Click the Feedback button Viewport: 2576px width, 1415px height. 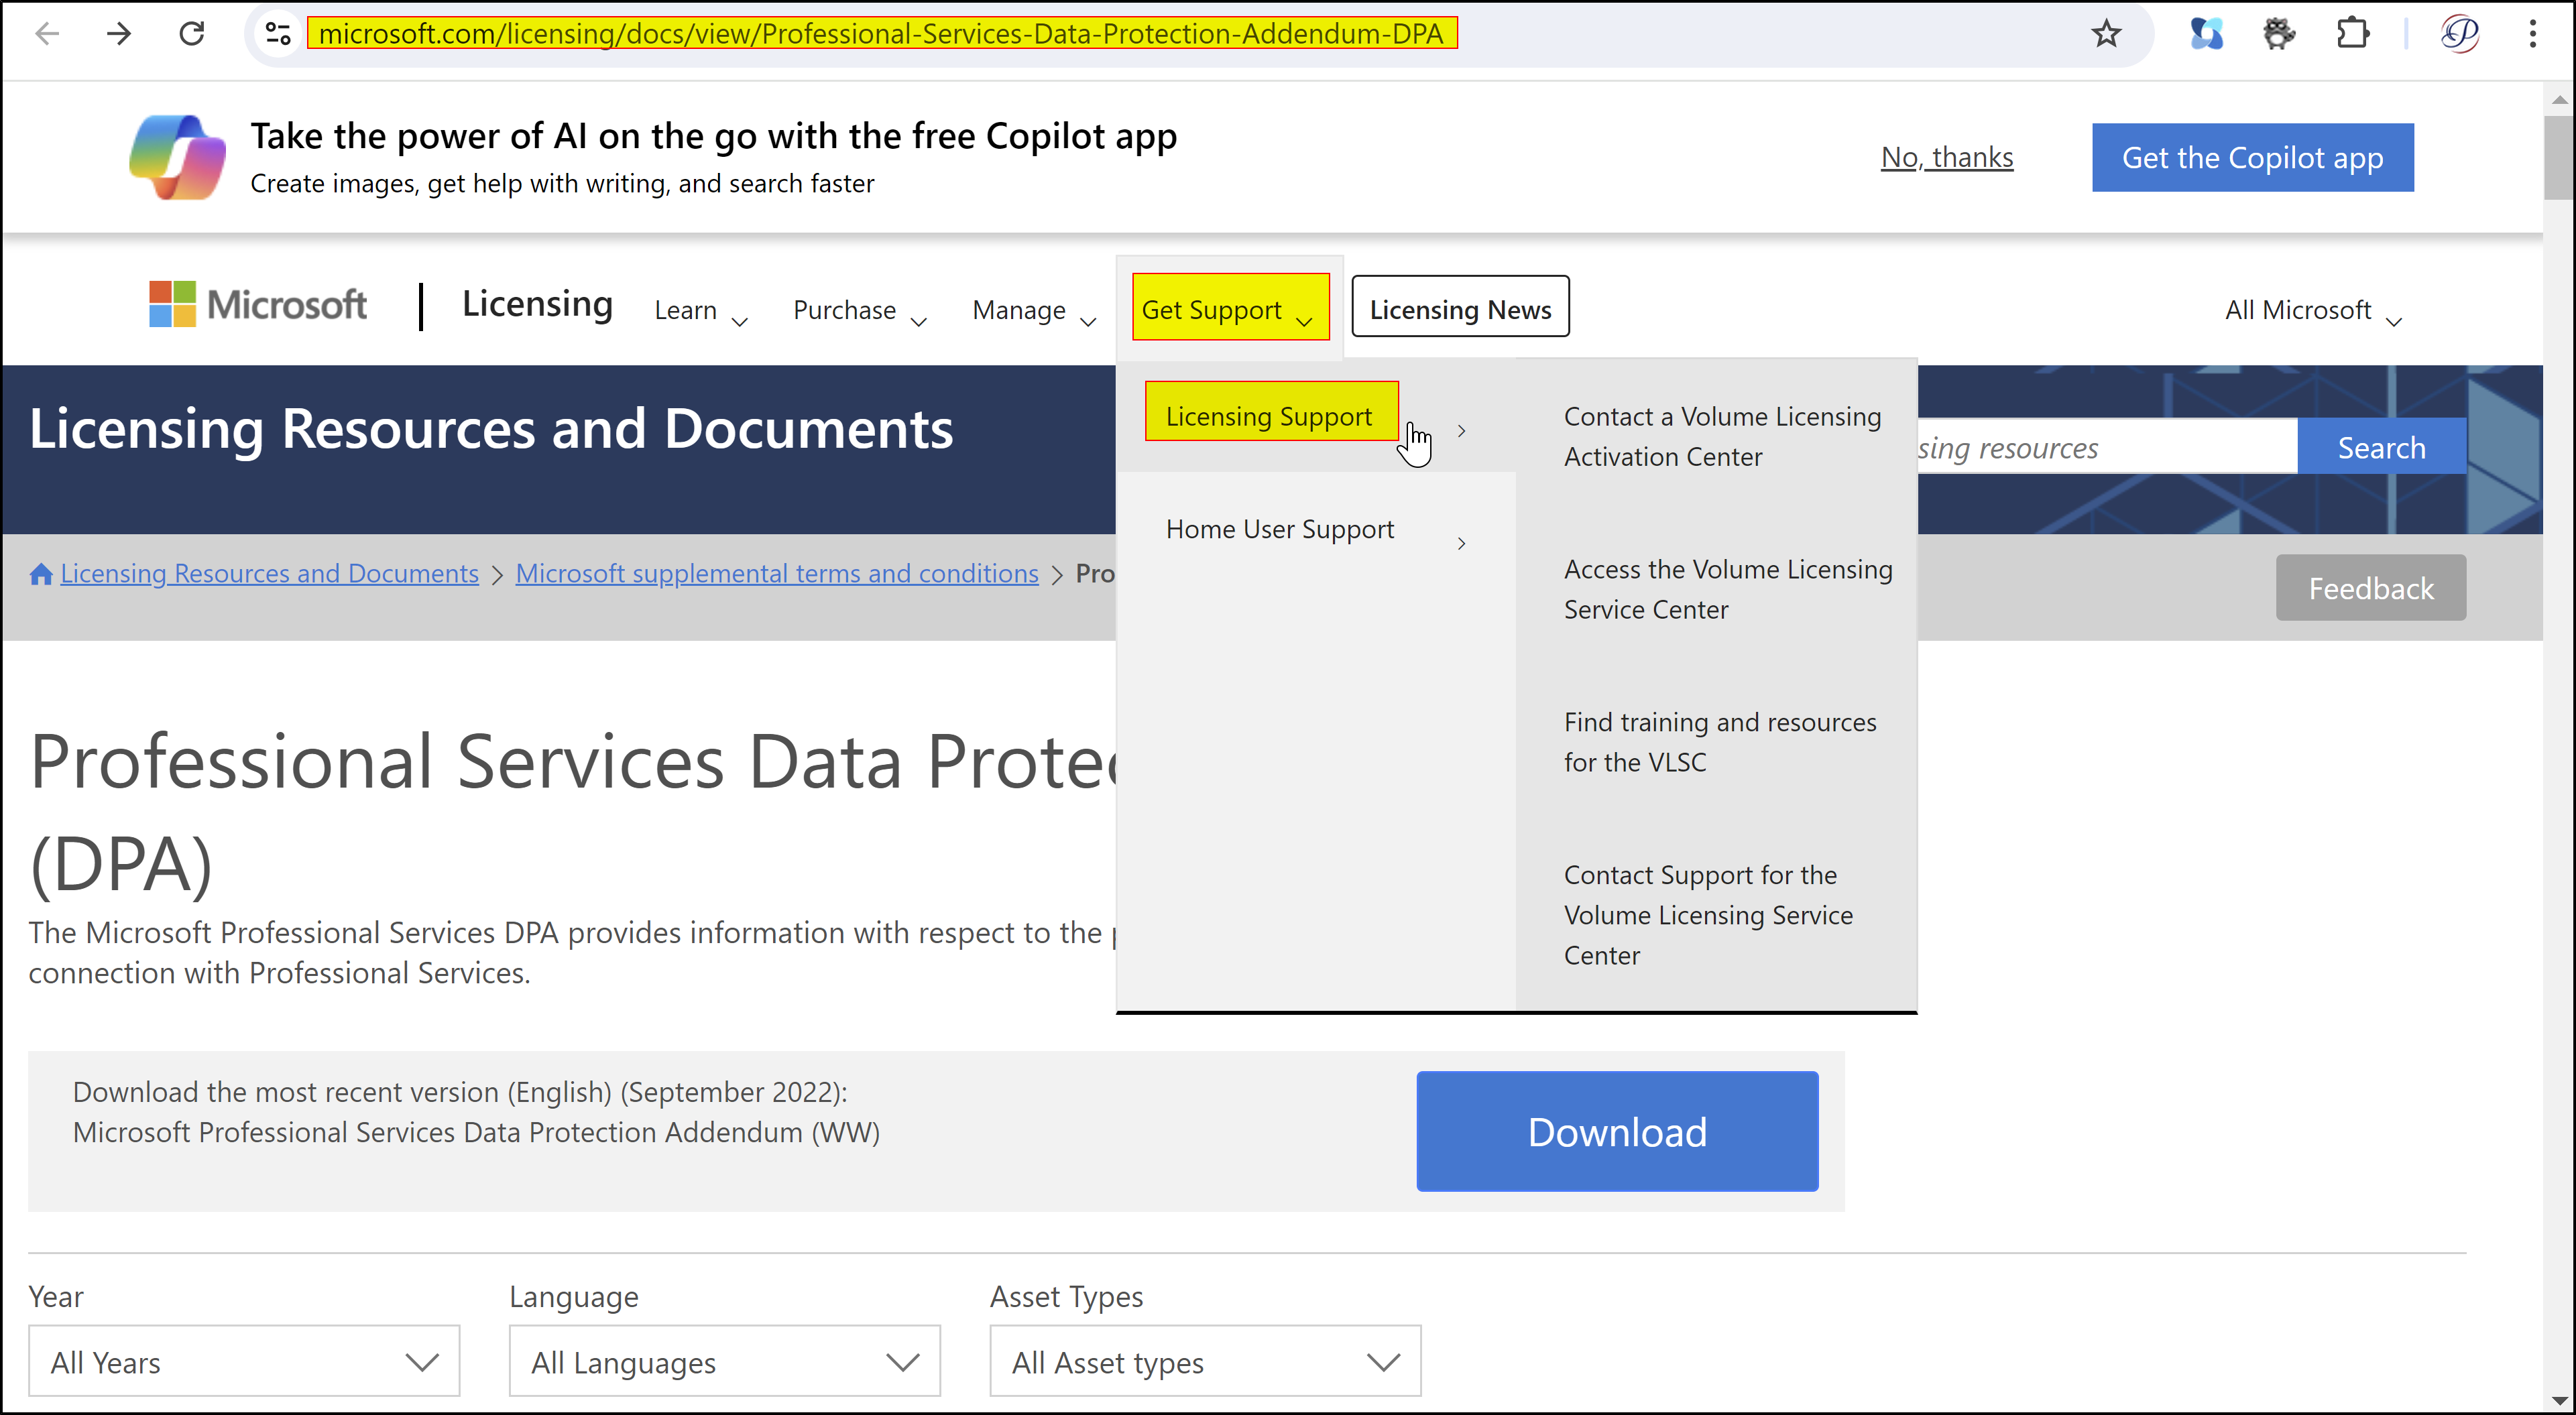point(2369,588)
